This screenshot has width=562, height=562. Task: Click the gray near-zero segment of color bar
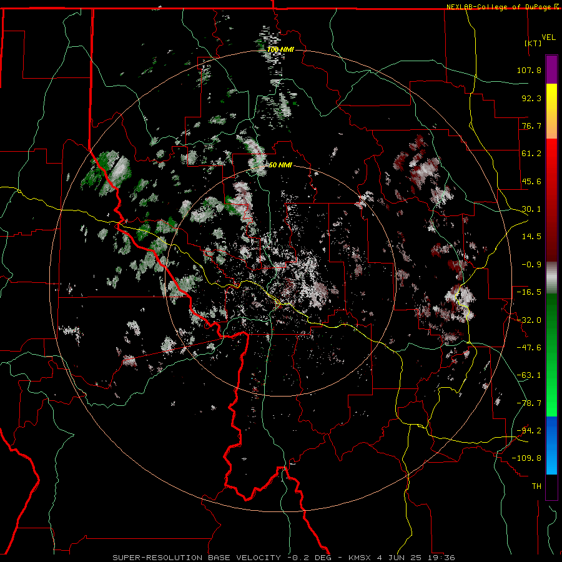(551, 278)
